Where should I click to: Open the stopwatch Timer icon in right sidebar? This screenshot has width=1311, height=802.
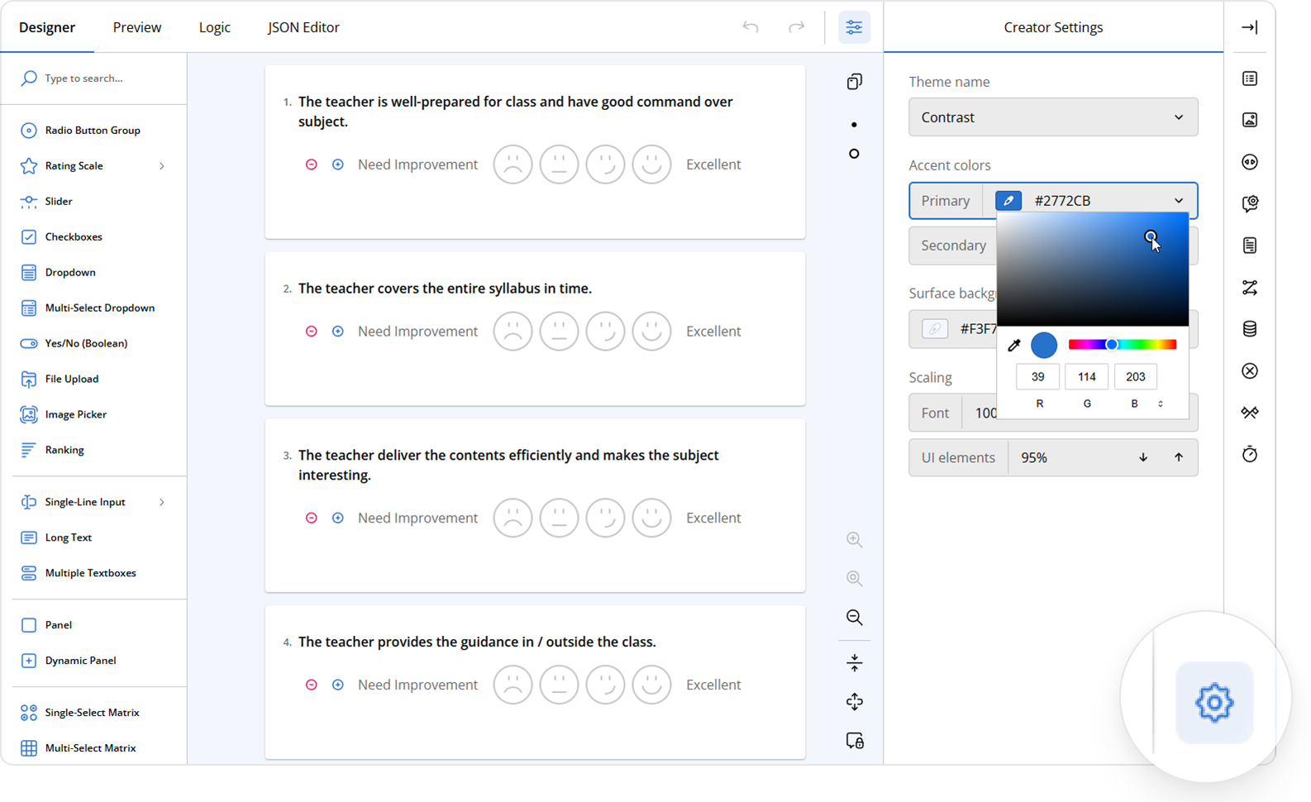(1250, 454)
